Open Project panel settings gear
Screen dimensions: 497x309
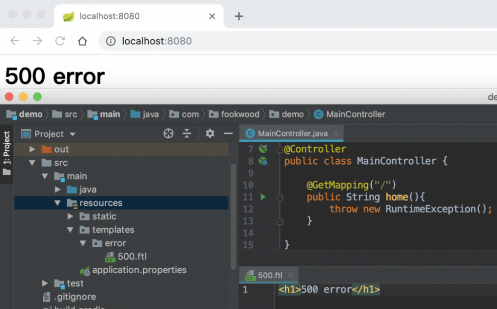pos(210,133)
